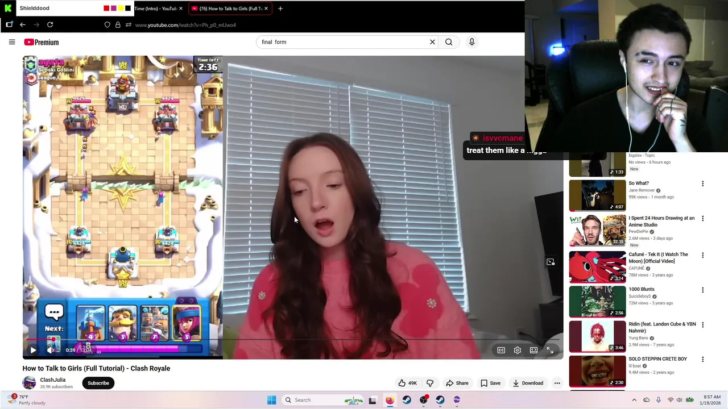This screenshot has width=728, height=409.
Task: Open the YouTube guide hamburger menu
Action: coord(12,42)
